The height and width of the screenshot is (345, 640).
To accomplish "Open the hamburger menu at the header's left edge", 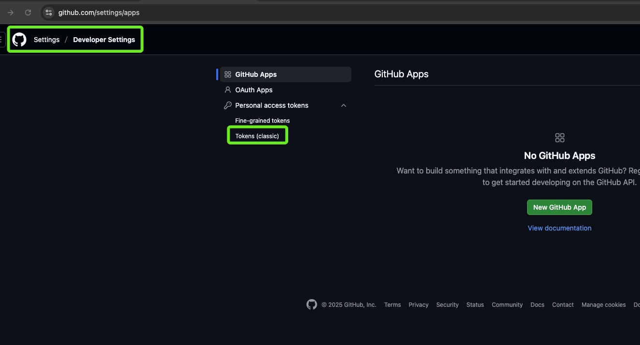I will [2, 40].
